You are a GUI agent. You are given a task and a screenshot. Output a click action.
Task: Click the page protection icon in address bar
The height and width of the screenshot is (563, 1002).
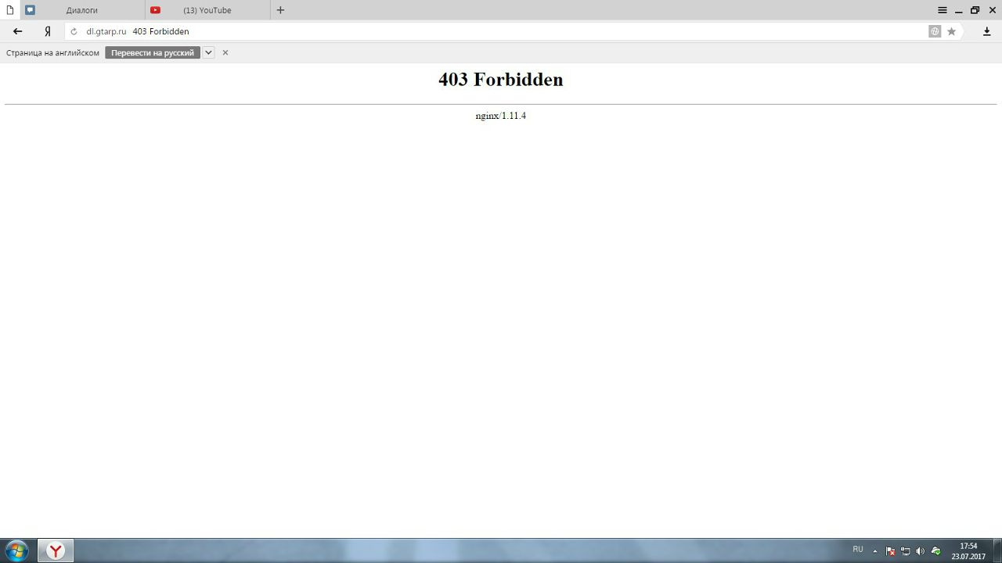pos(935,31)
